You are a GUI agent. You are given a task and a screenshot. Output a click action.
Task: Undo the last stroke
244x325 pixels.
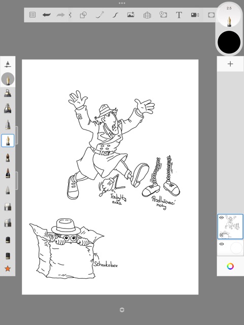point(46,15)
